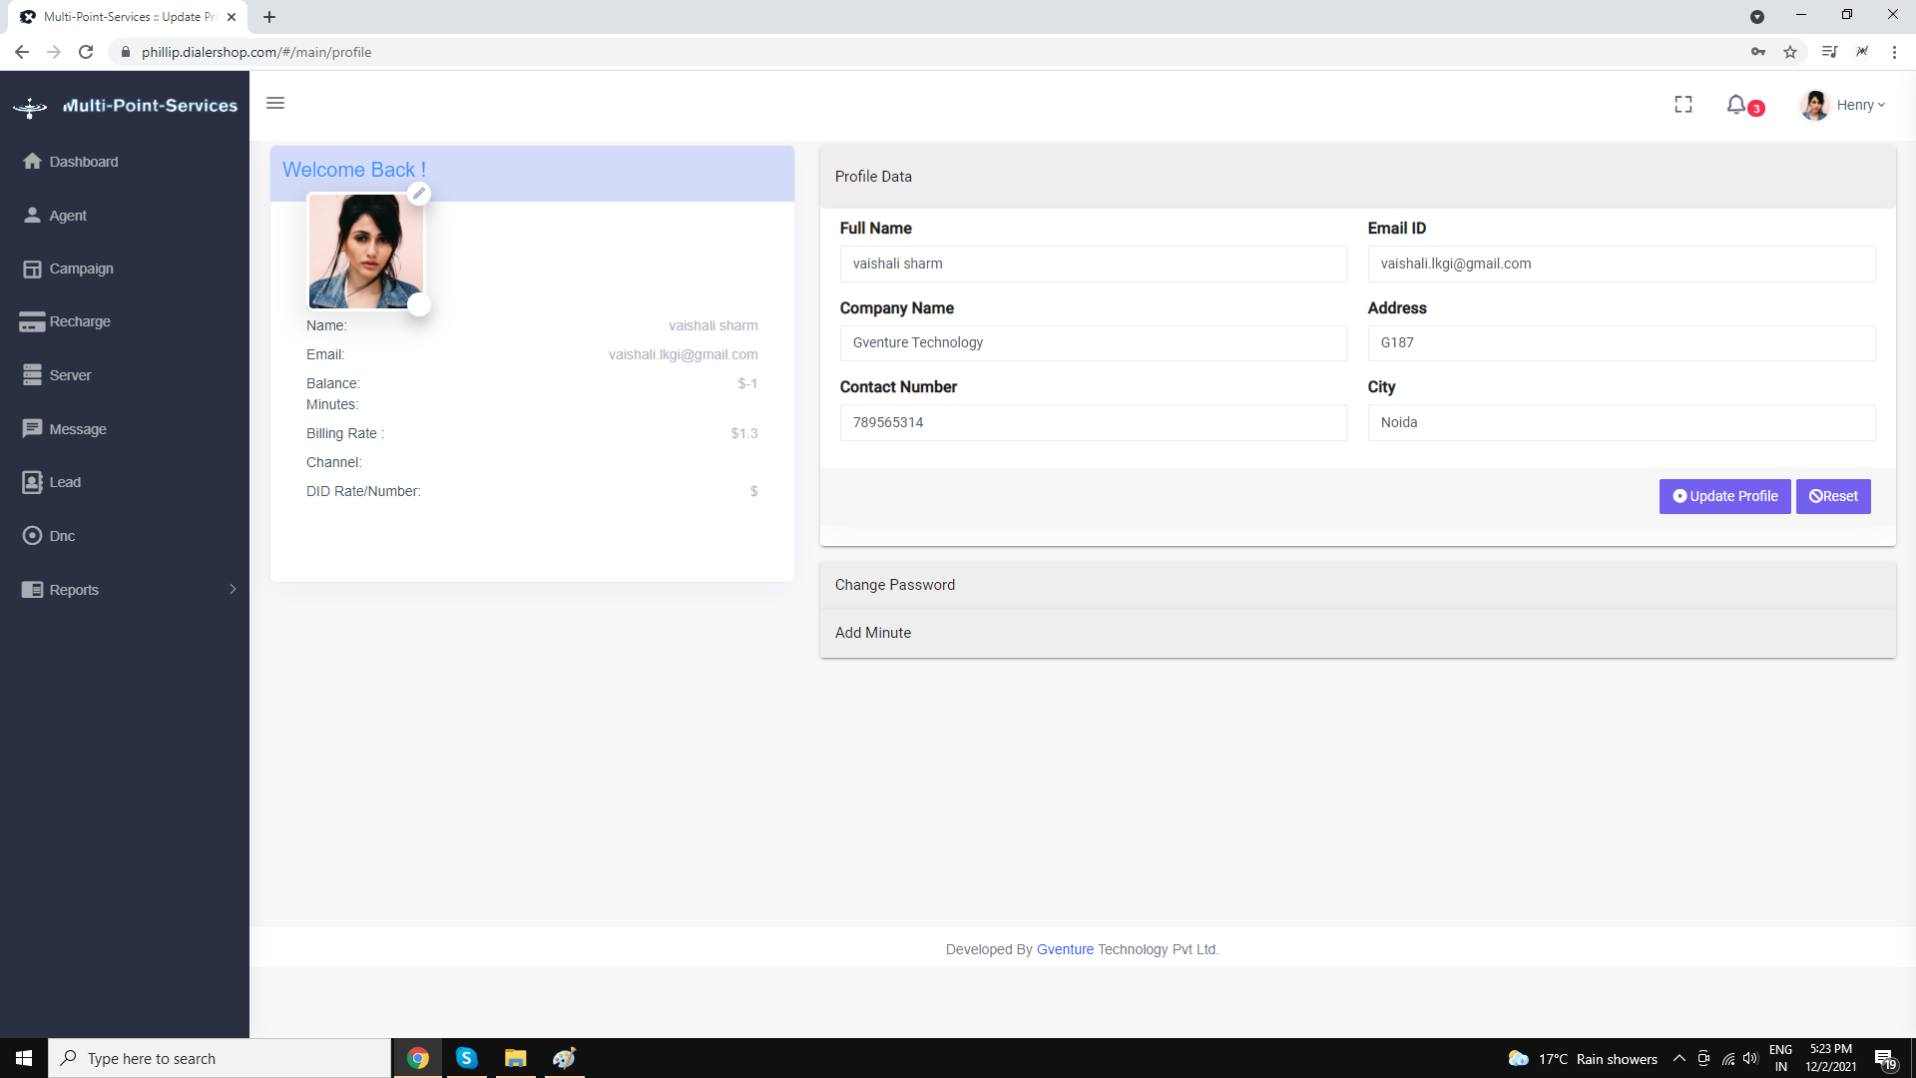
Task: Click the hamburger menu icon to collapse sidebar
Action: tap(275, 103)
